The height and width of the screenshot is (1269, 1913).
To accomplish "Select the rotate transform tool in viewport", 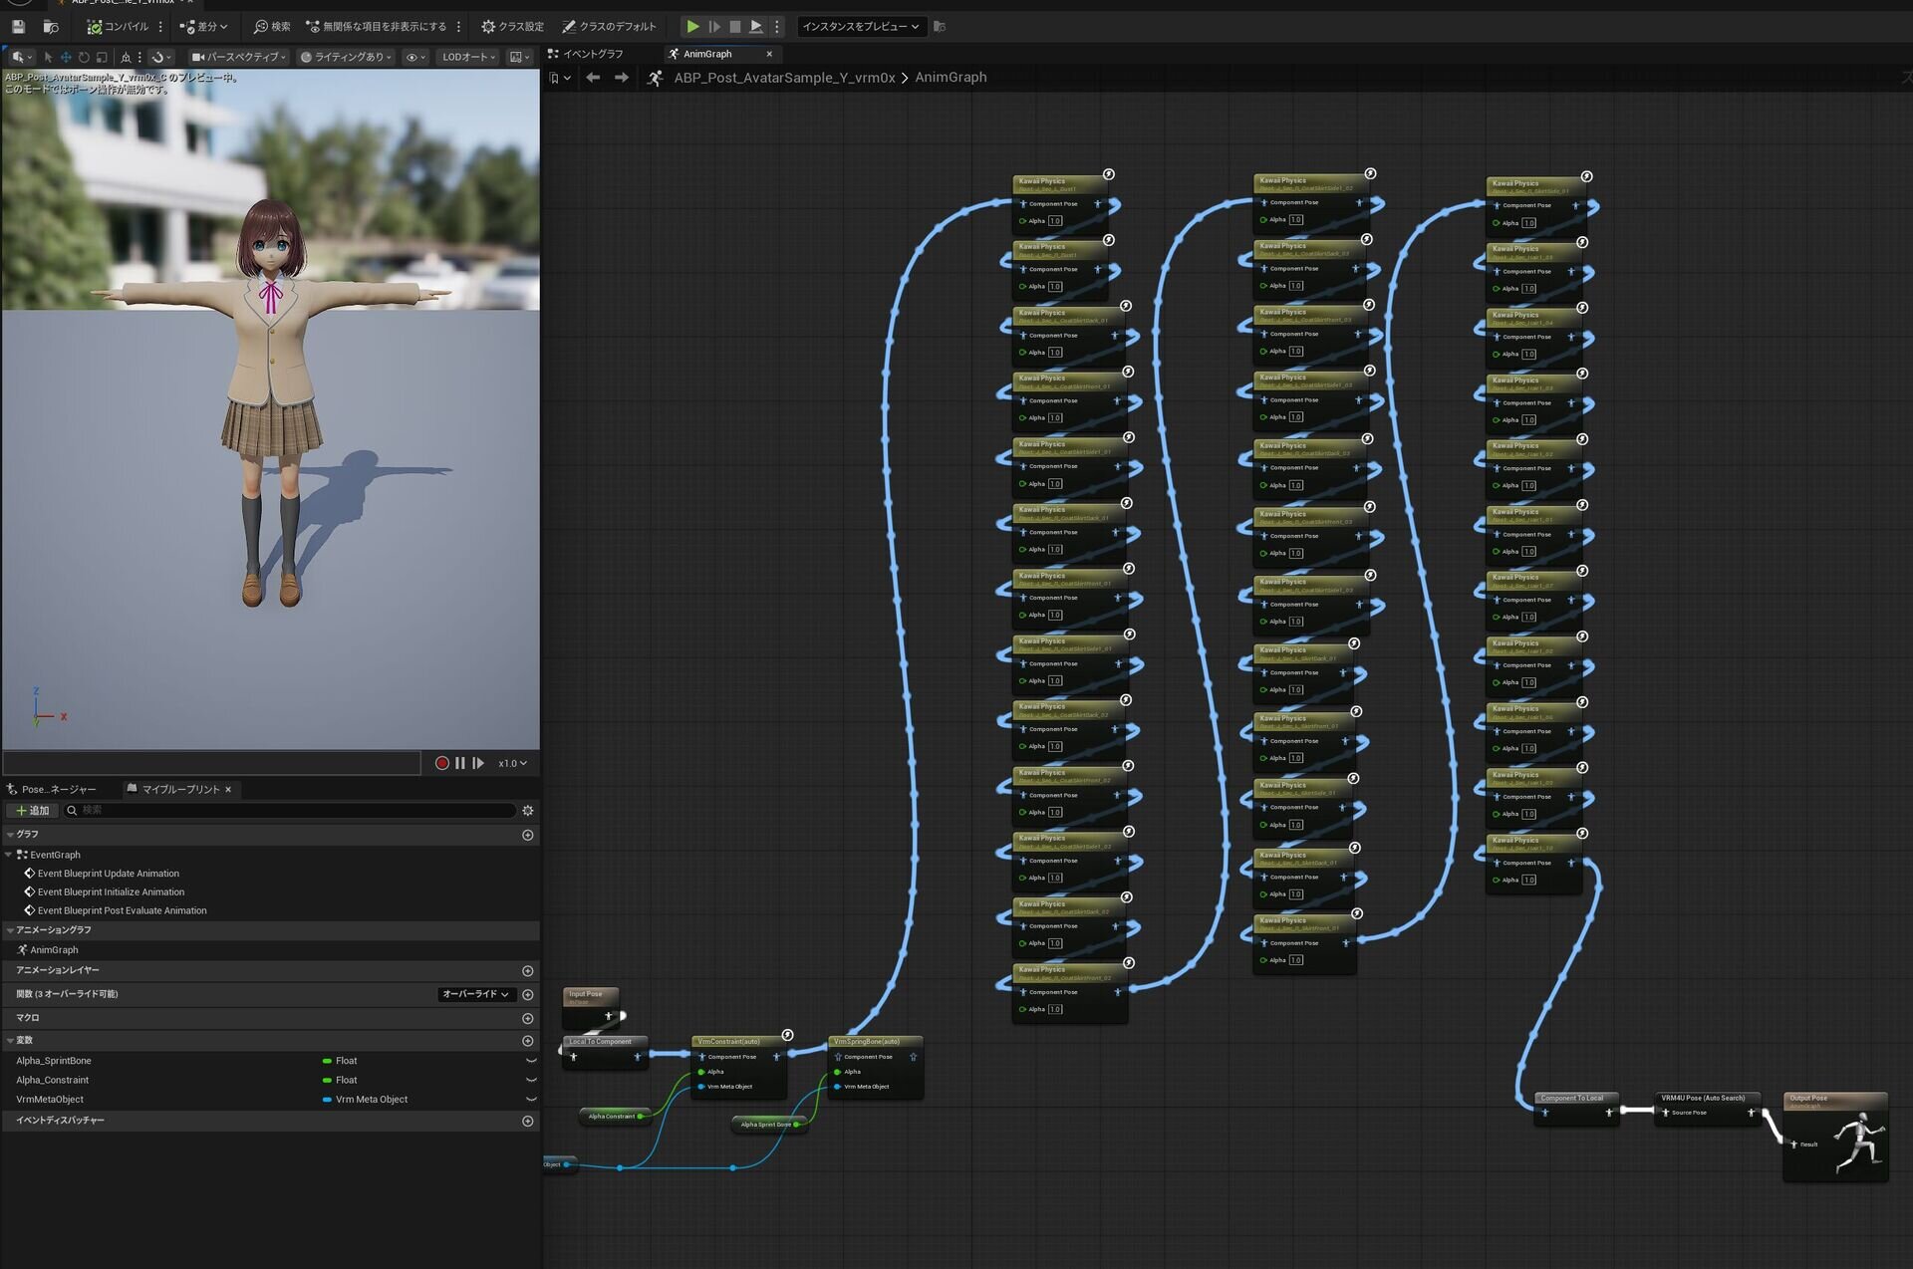I will tap(84, 57).
